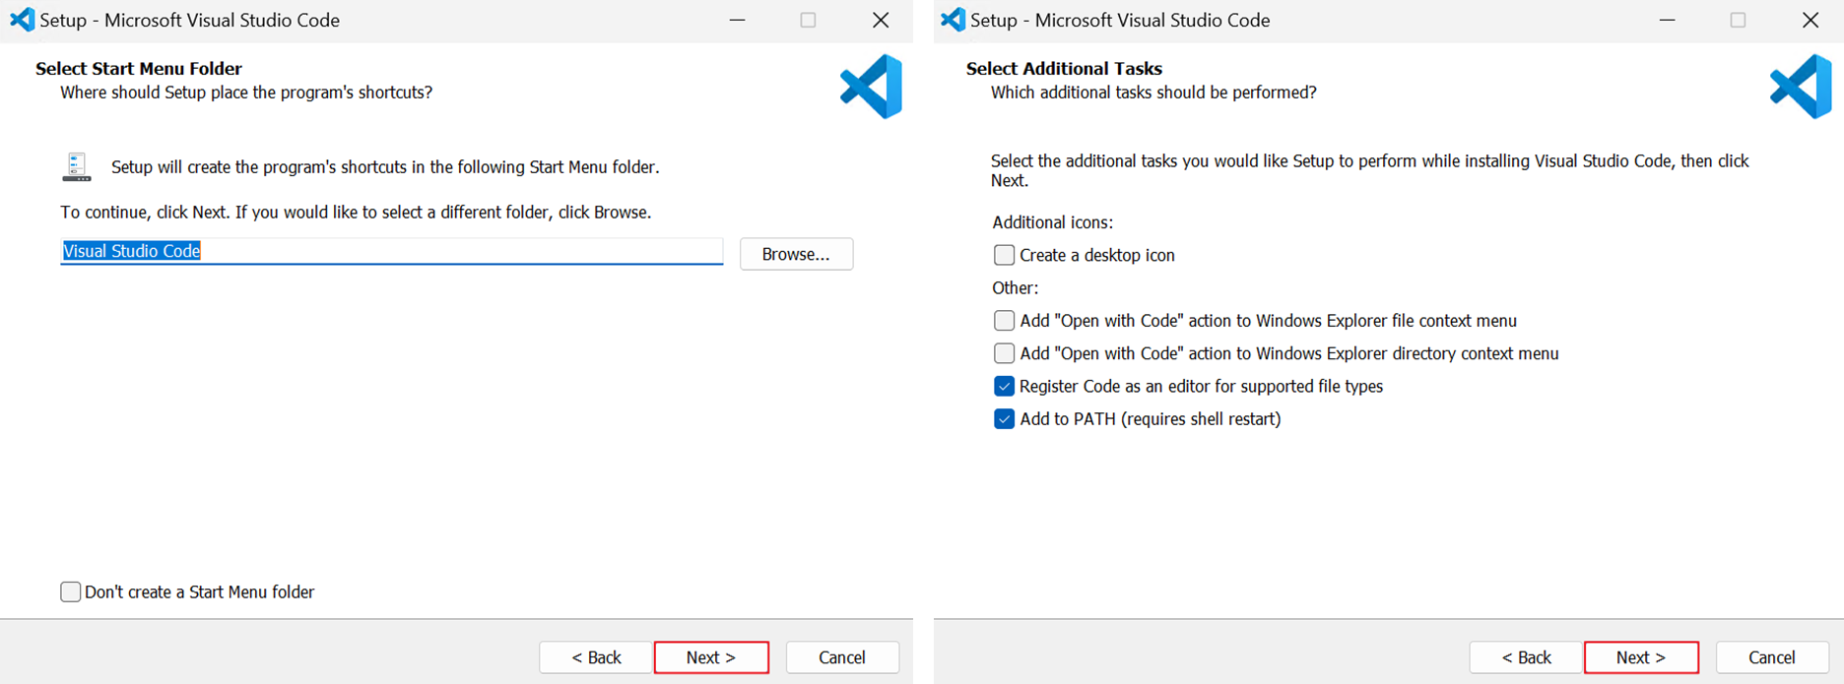Click the large VS Code logo in the Start Menu Folder window
The image size is (1844, 684).
click(871, 87)
